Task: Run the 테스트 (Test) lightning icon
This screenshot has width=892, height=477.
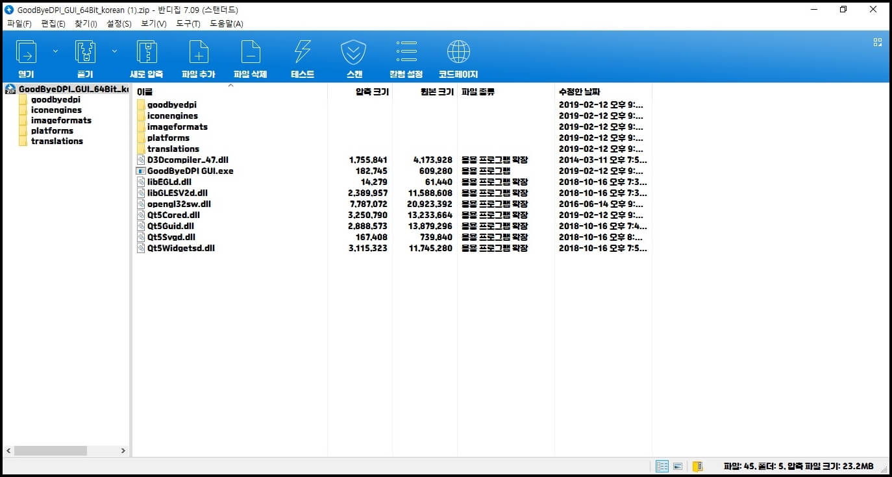Action: [x=303, y=52]
